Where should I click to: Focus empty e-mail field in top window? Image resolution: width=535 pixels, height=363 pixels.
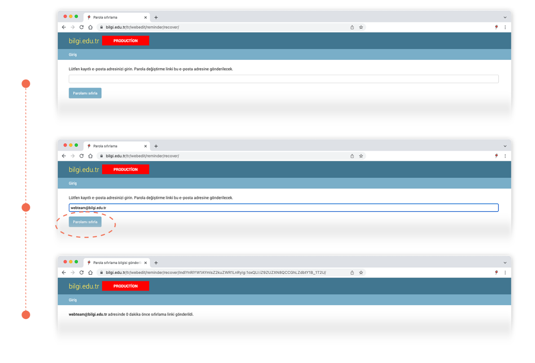point(284,79)
